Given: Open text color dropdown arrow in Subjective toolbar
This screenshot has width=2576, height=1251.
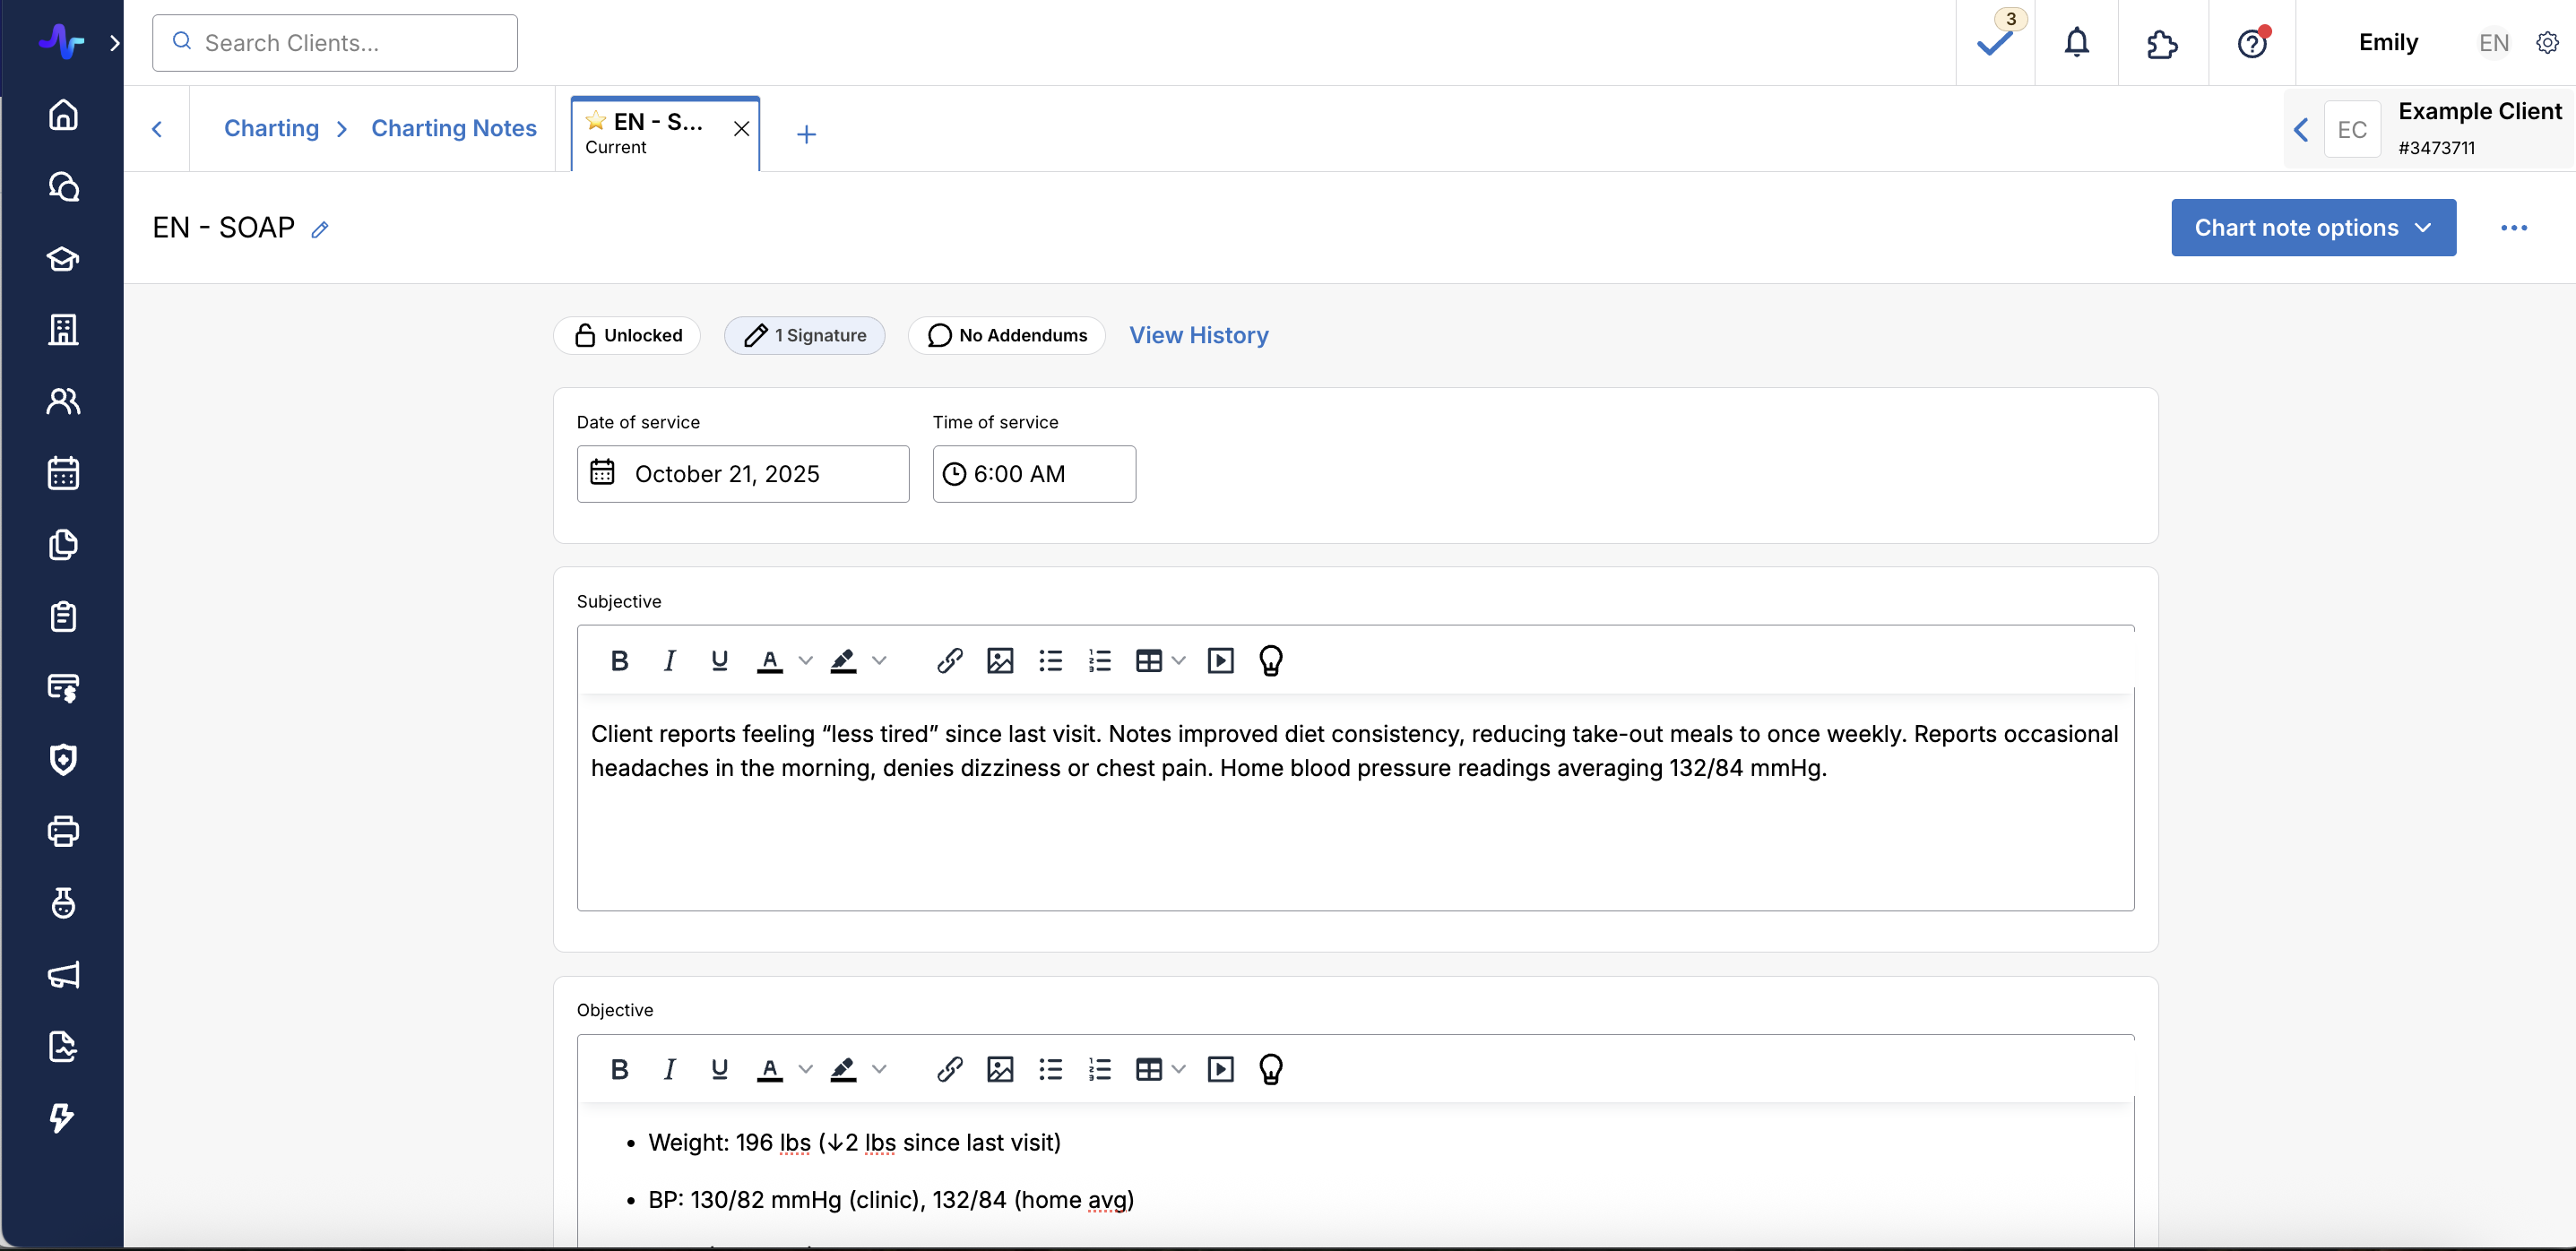Looking at the screenshot, I should 805,660.
